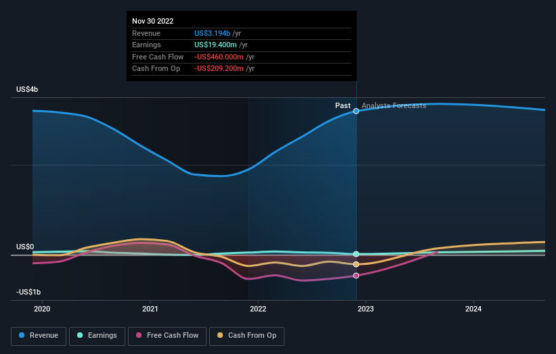This screenshot has width=556, height=354.
Task: Click the Cash From Op tooltip row label
Action: pyautogui.click(x=156, y=69)
